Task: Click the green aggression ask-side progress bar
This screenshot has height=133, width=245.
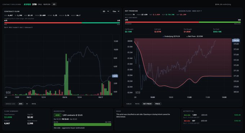Action: pyautogui.click(x=83, y=124)
